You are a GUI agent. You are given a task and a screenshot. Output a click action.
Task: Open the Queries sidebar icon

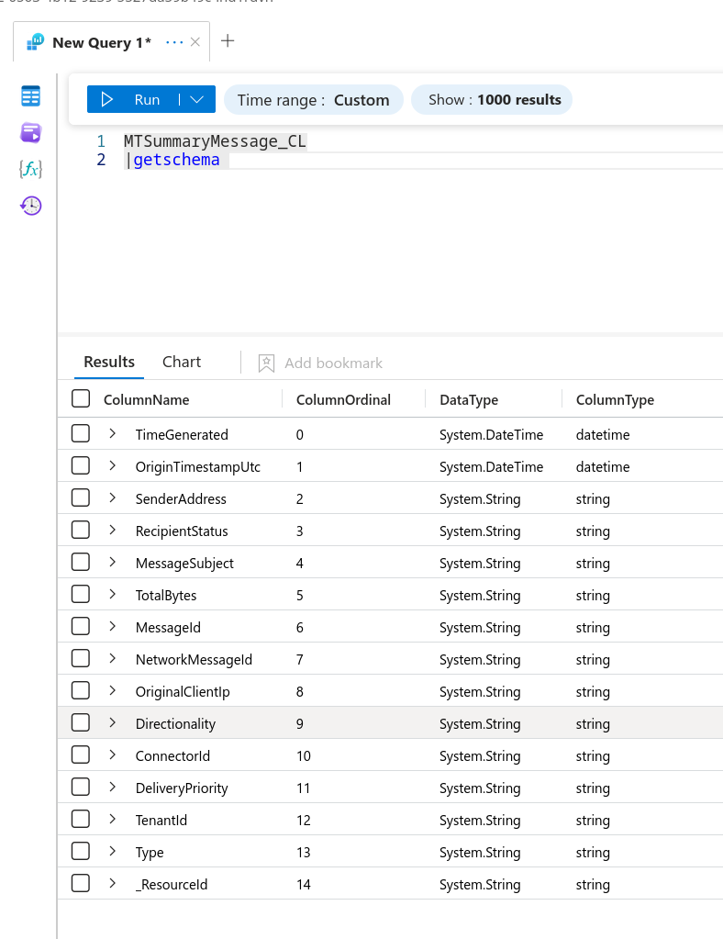point(31,133)
